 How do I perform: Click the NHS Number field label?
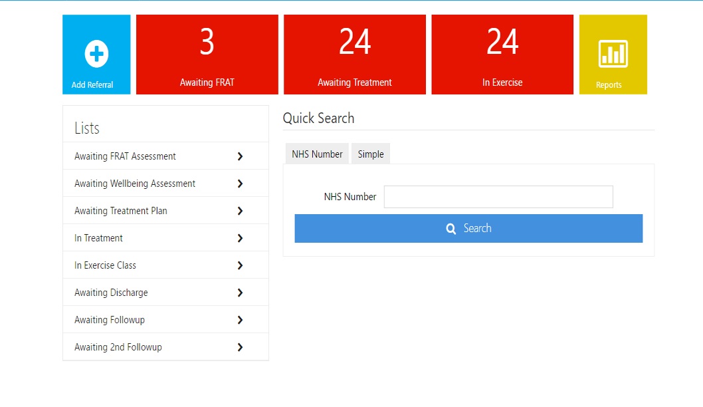click(350, 197)
